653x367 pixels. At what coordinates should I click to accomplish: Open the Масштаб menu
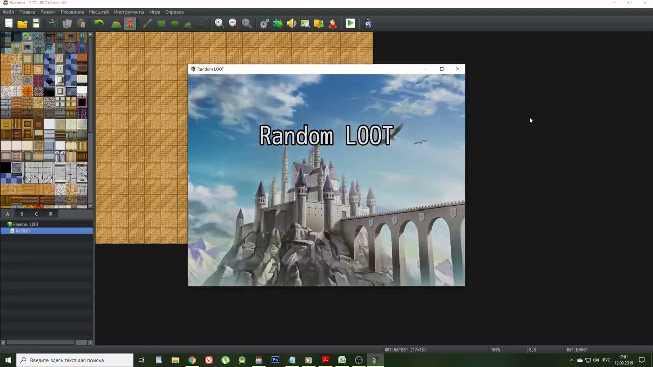click(99, 12)
